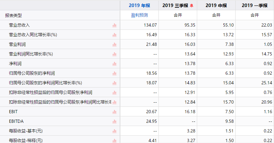Open chart icon for 营业利润 row

pos(115,45)
